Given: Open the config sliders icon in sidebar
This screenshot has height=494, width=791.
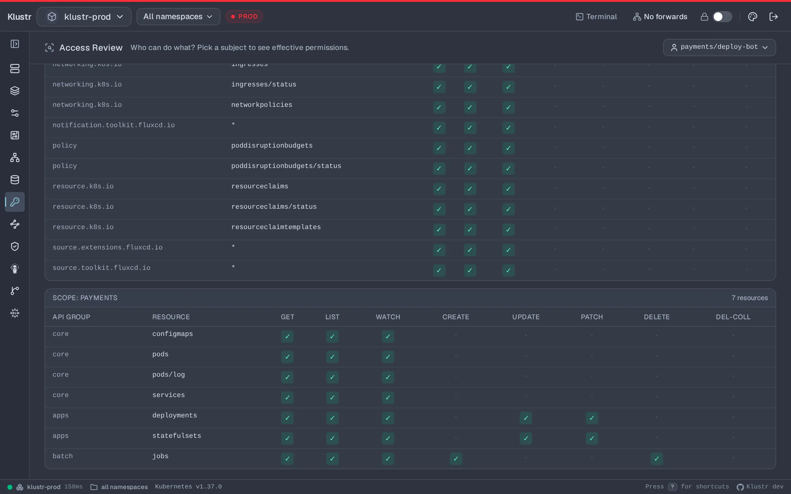Looking at the screenshot, I should point(15,113).
